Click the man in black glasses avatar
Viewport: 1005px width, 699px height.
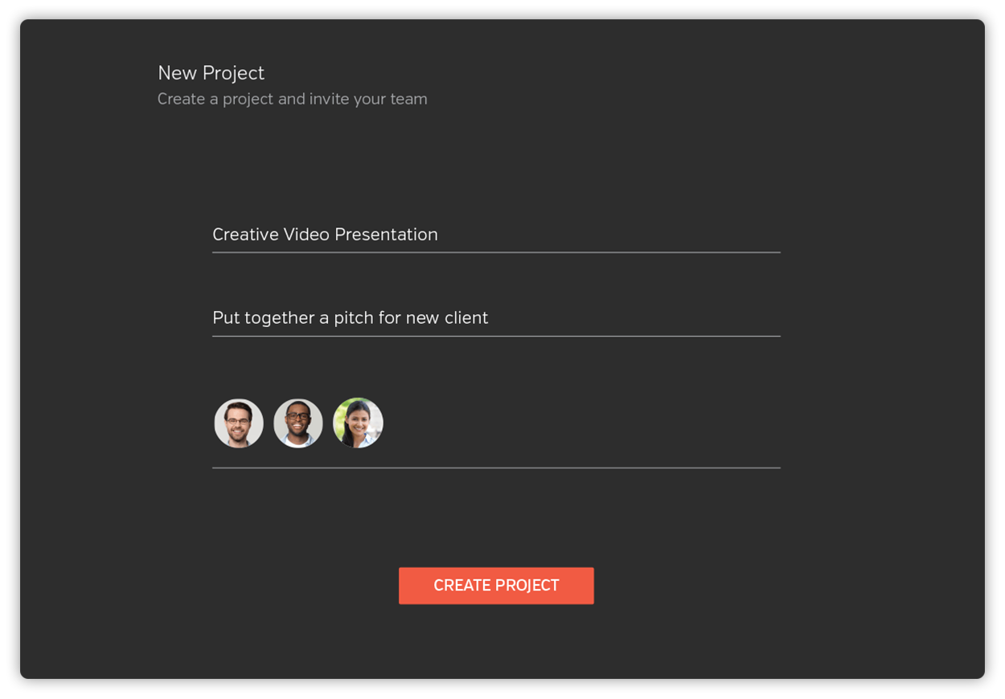pos(298,423)
